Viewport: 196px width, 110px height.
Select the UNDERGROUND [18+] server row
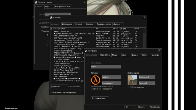coord(67,51)
